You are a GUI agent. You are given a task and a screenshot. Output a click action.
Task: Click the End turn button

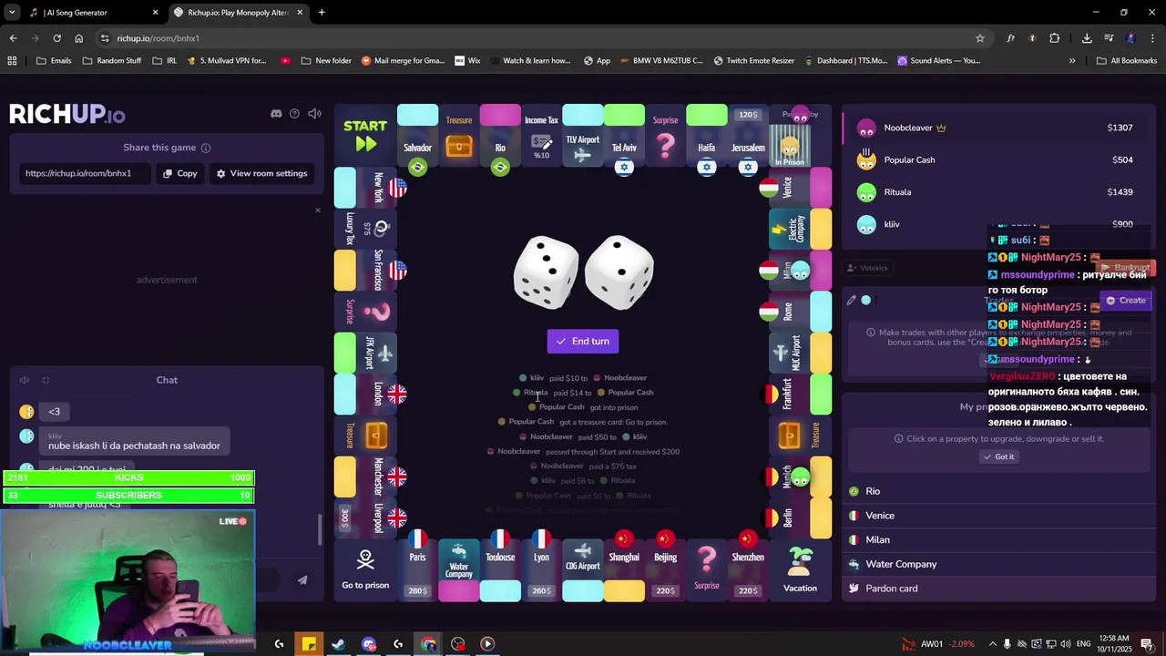pyautogui.click(x=583, y=341)
